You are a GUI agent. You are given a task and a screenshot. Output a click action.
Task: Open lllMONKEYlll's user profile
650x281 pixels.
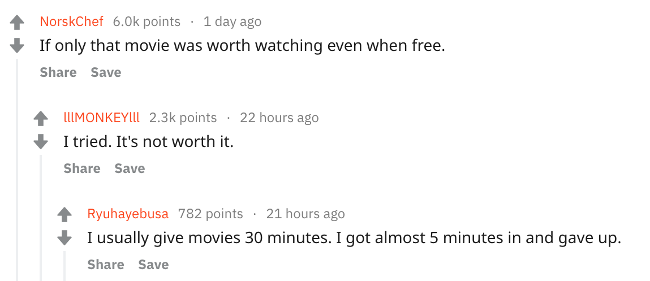[101, 118]
